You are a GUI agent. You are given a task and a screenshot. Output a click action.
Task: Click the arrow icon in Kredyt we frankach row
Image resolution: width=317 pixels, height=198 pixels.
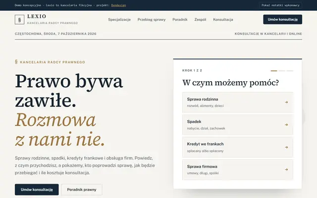(286, 148)
